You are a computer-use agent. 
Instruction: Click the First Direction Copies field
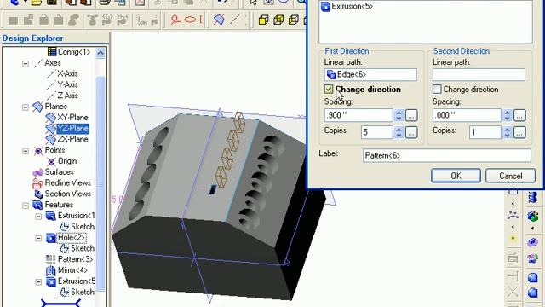click(376, 132)
